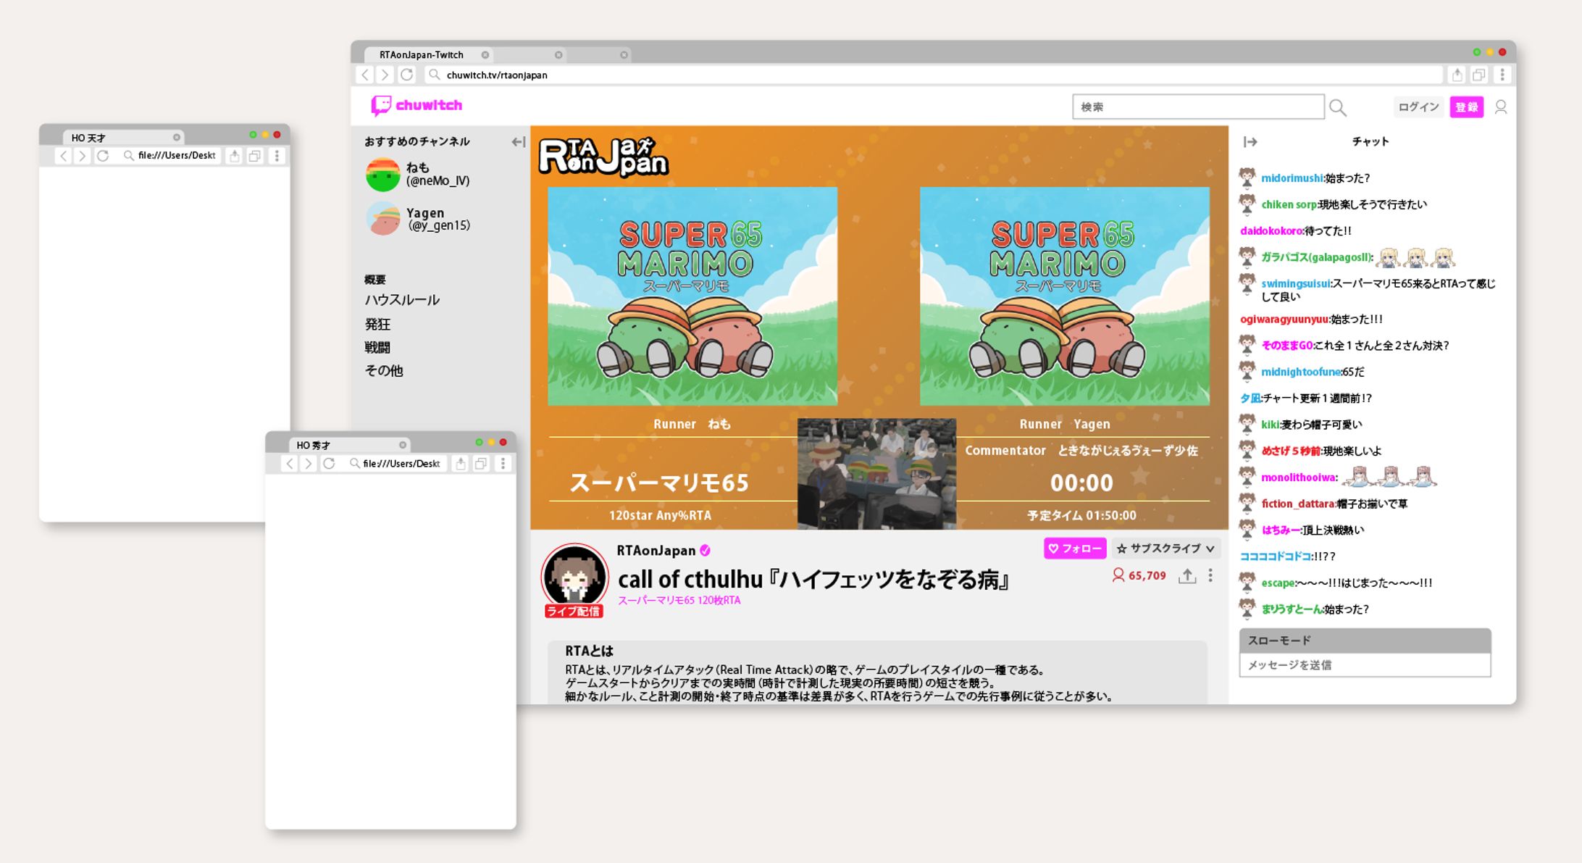Viewport: 1582px width, 863px height.
Task: Click the pink 登録 register button
Action: [1466, 107]
